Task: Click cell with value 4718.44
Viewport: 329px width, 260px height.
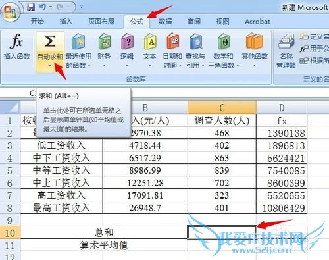Action: click(145, 145)
